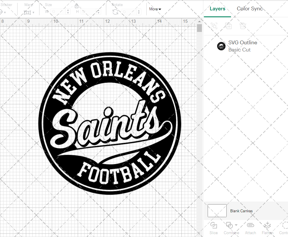Click the width stepper arrows
Viewport: 288px width, 237px height.
(68, 12)
